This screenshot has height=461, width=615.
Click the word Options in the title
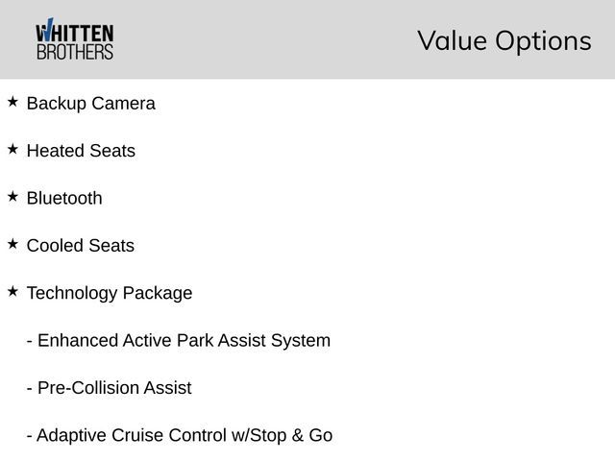[x=543, y=40]
